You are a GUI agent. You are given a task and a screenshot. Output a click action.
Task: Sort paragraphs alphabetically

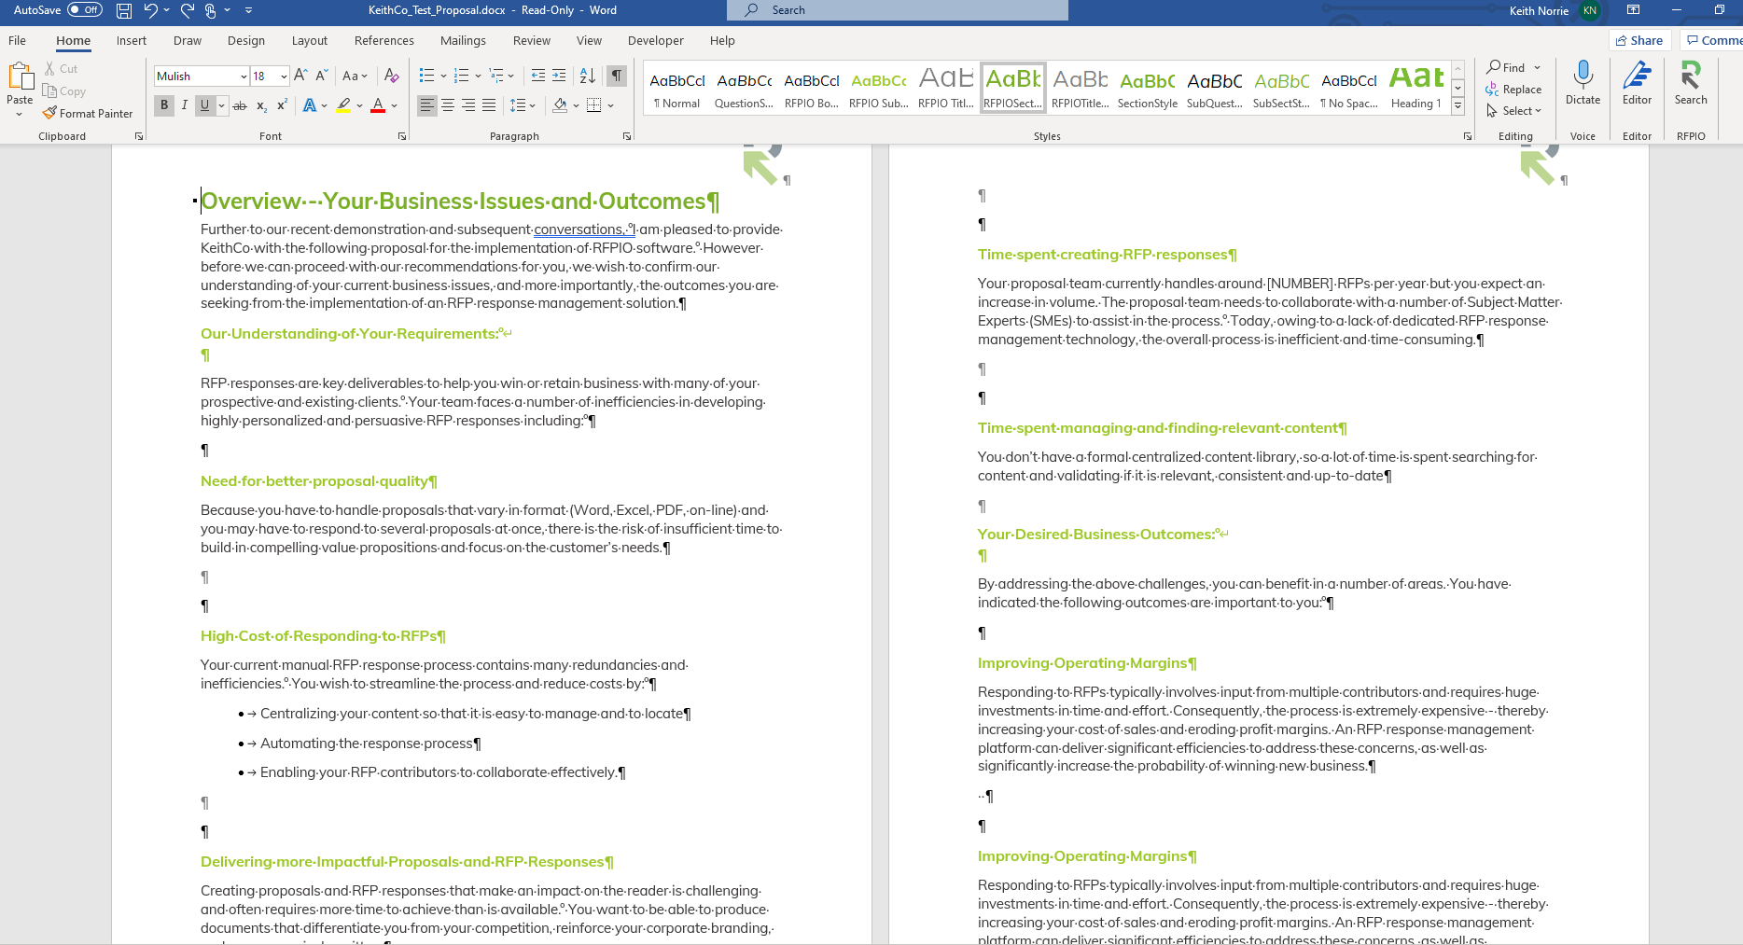click(x=588, y=76)
